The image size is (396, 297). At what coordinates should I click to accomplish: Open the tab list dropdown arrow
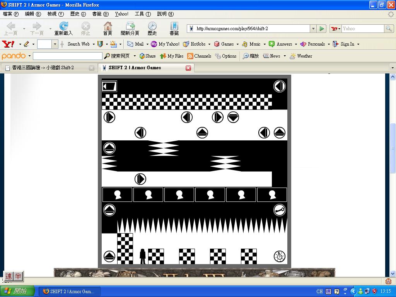click(393, 68)
